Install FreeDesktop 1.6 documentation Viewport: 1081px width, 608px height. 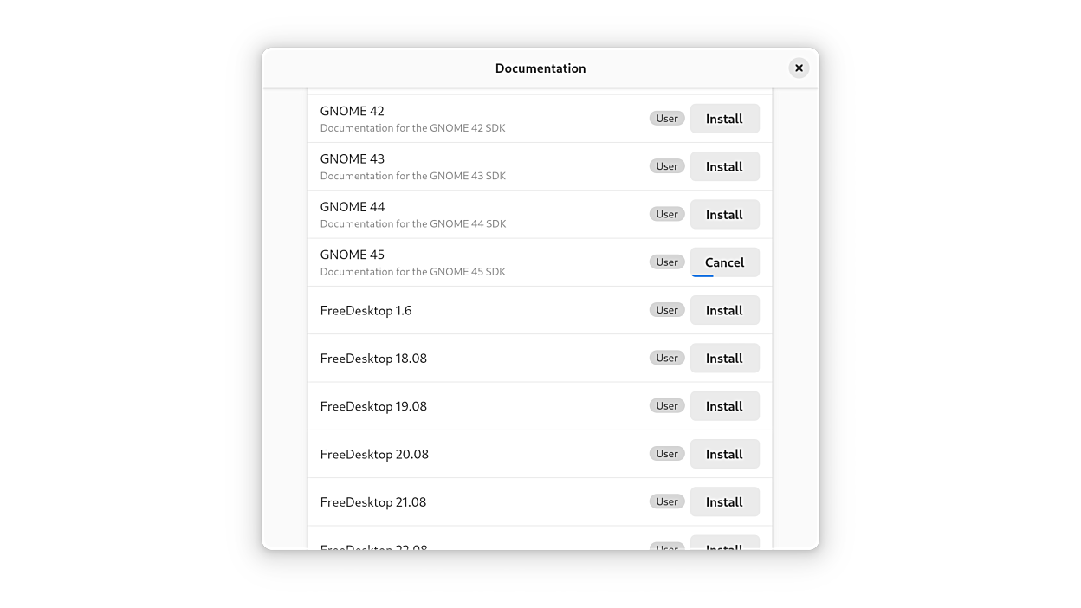(724, 310)
